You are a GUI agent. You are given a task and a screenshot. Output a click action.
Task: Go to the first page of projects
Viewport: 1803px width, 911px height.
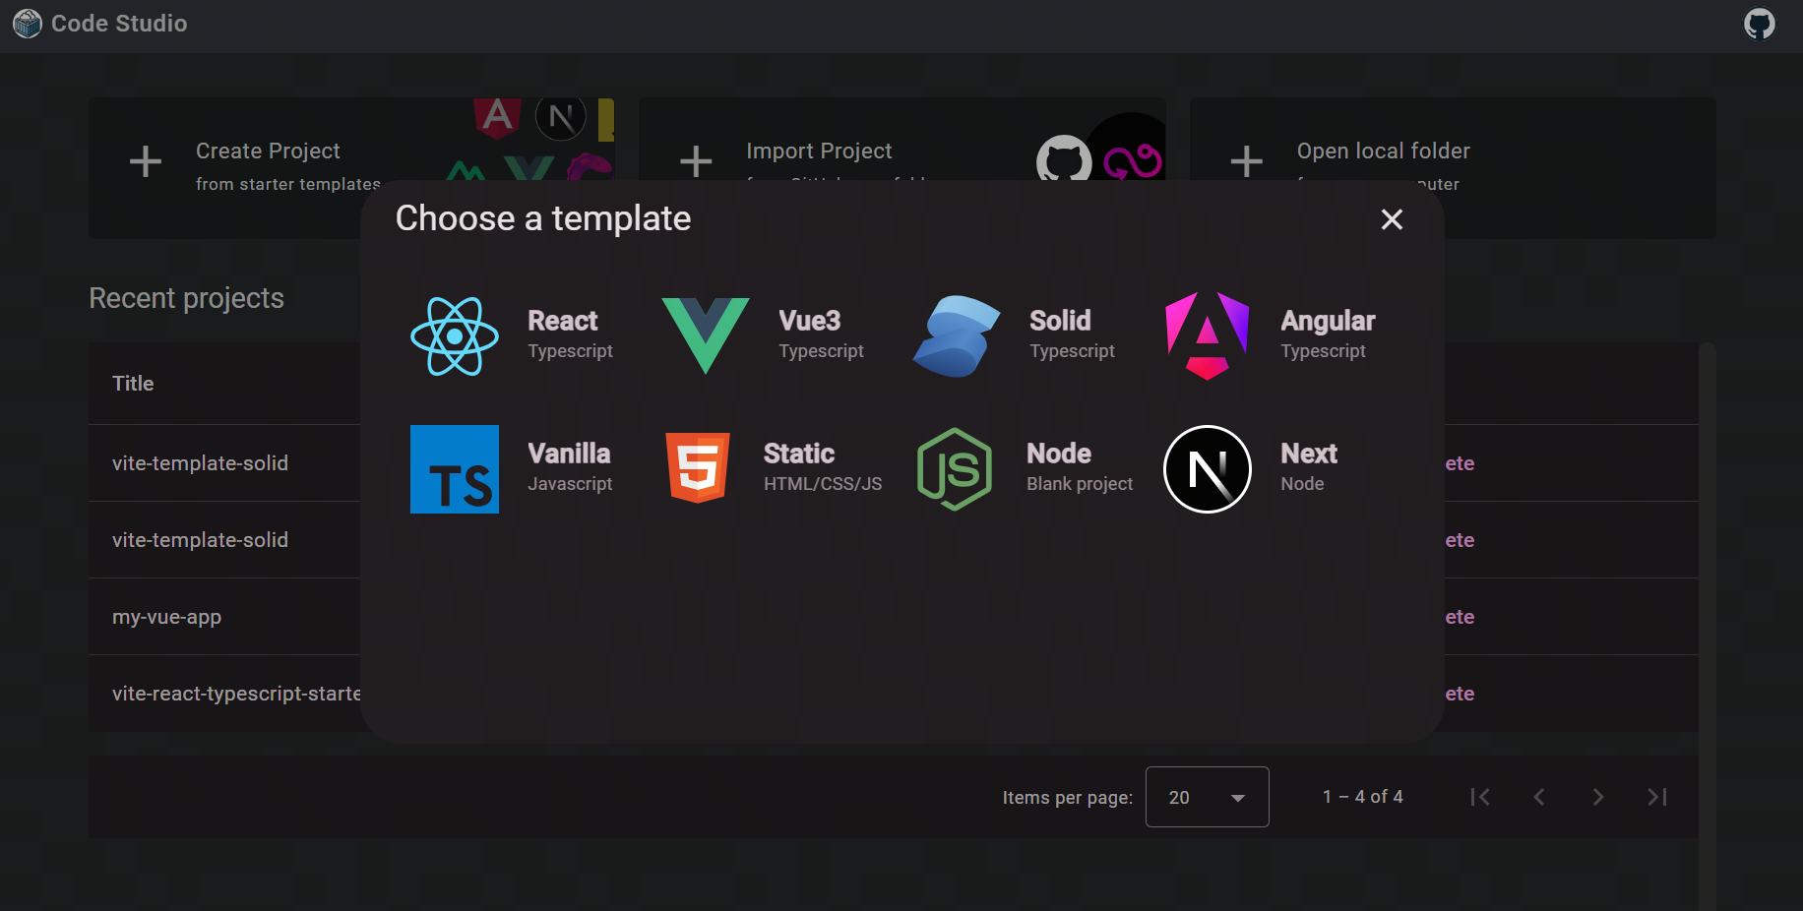point(1480,797)
